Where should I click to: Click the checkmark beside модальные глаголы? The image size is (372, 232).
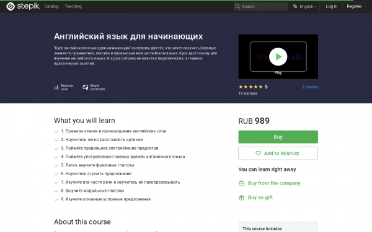click(56, 191)
